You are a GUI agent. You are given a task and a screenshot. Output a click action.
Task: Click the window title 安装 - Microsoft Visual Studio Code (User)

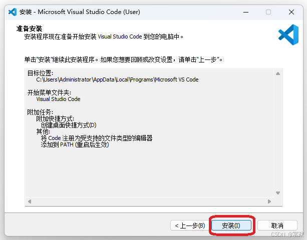[80, 12]
